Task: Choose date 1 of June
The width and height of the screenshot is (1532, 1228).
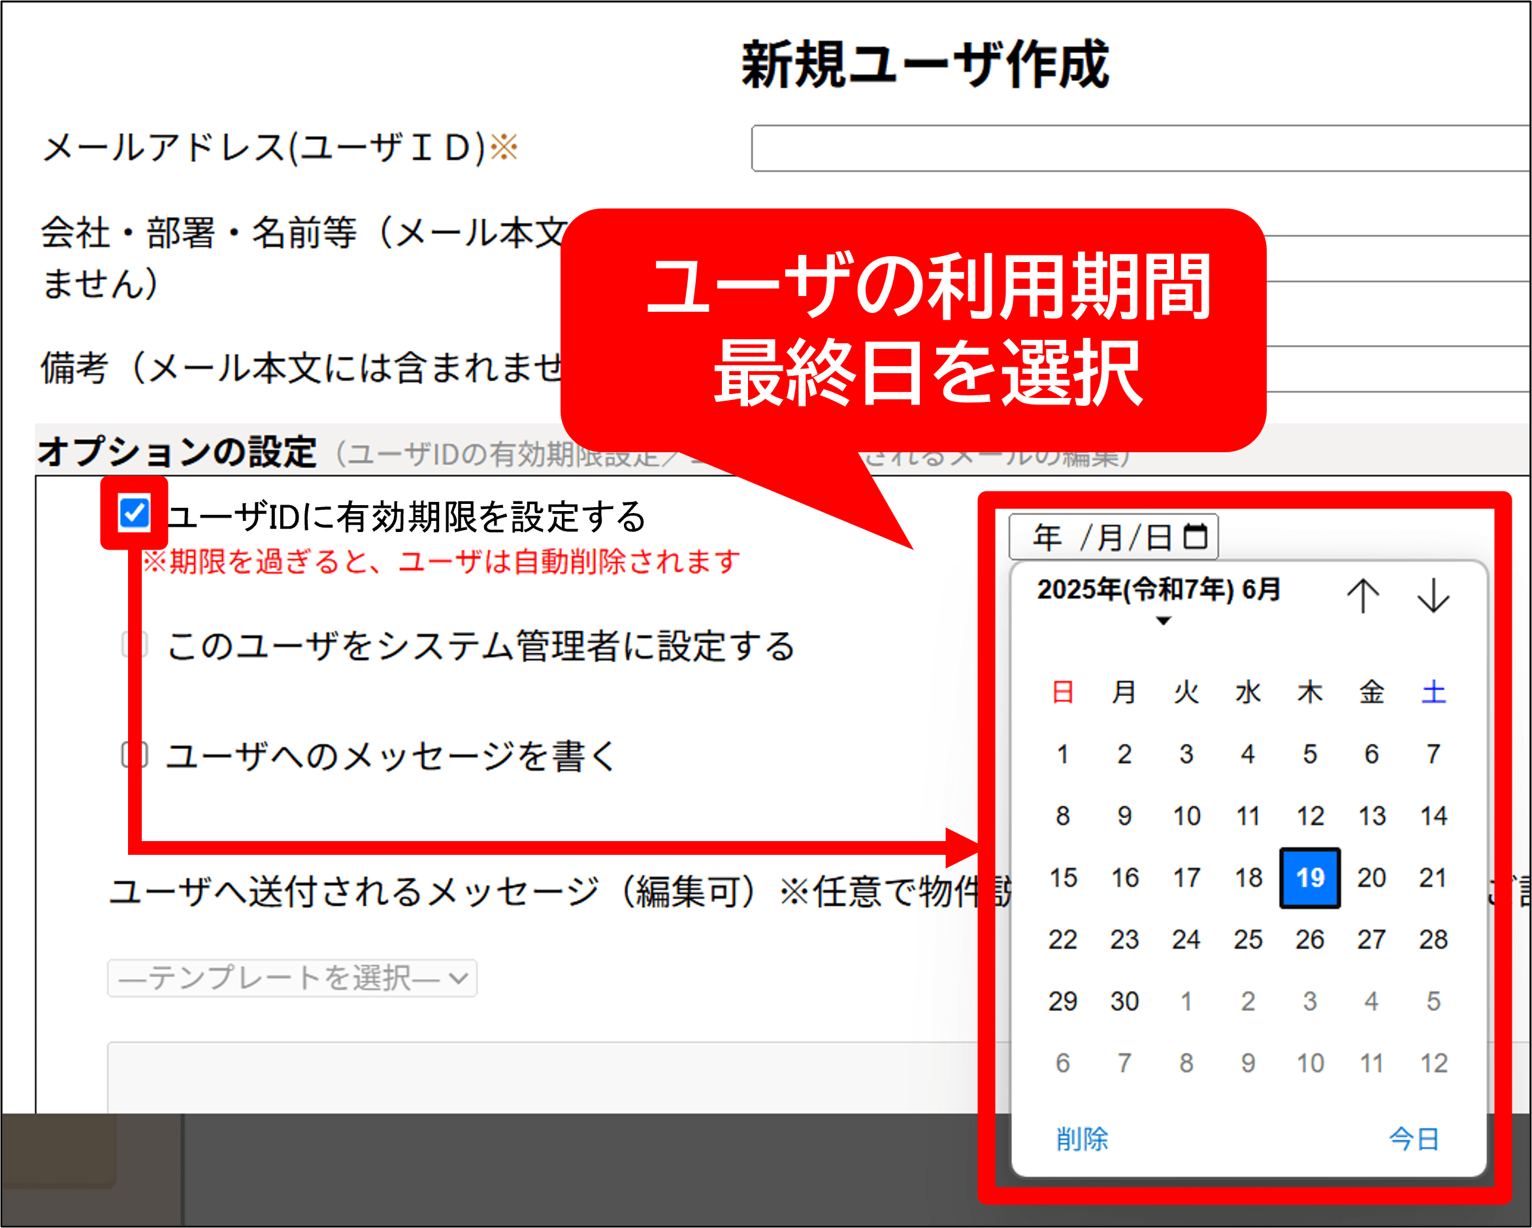Action: 1062,754
